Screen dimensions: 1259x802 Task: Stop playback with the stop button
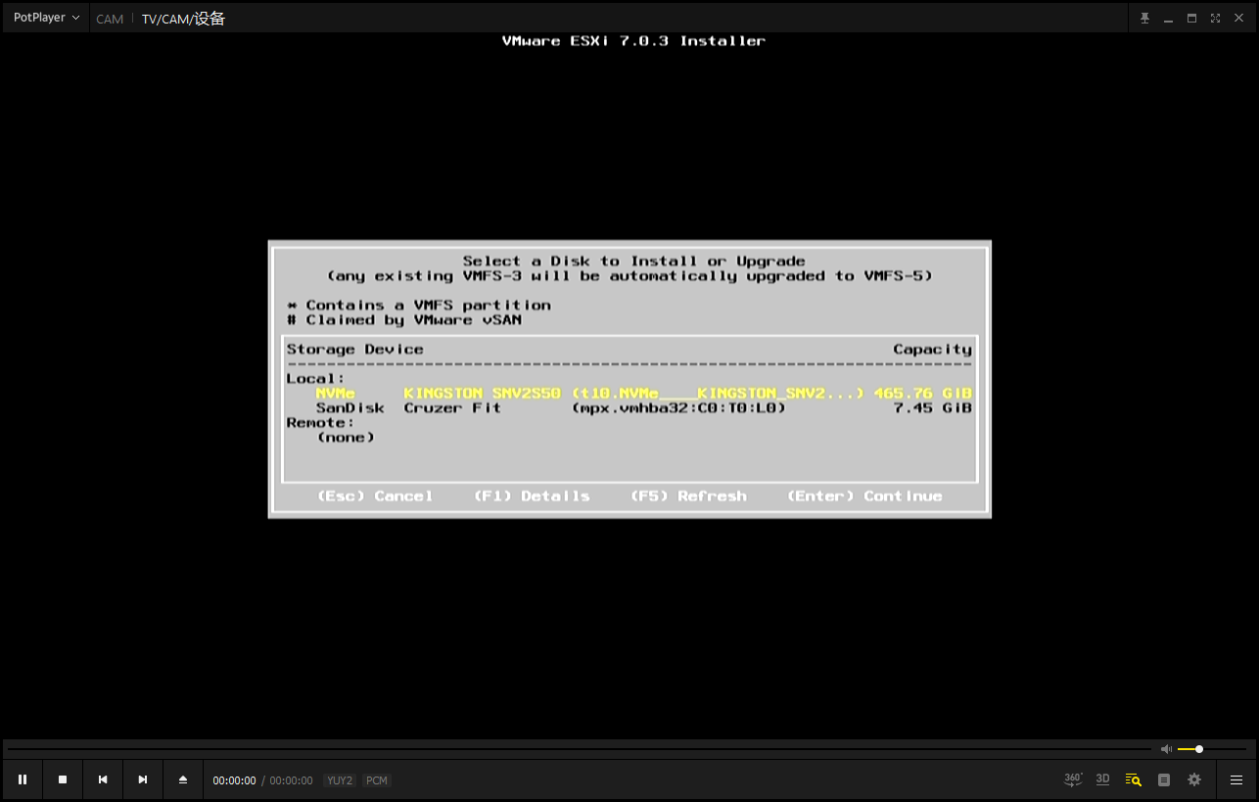[x=63, y=779]
